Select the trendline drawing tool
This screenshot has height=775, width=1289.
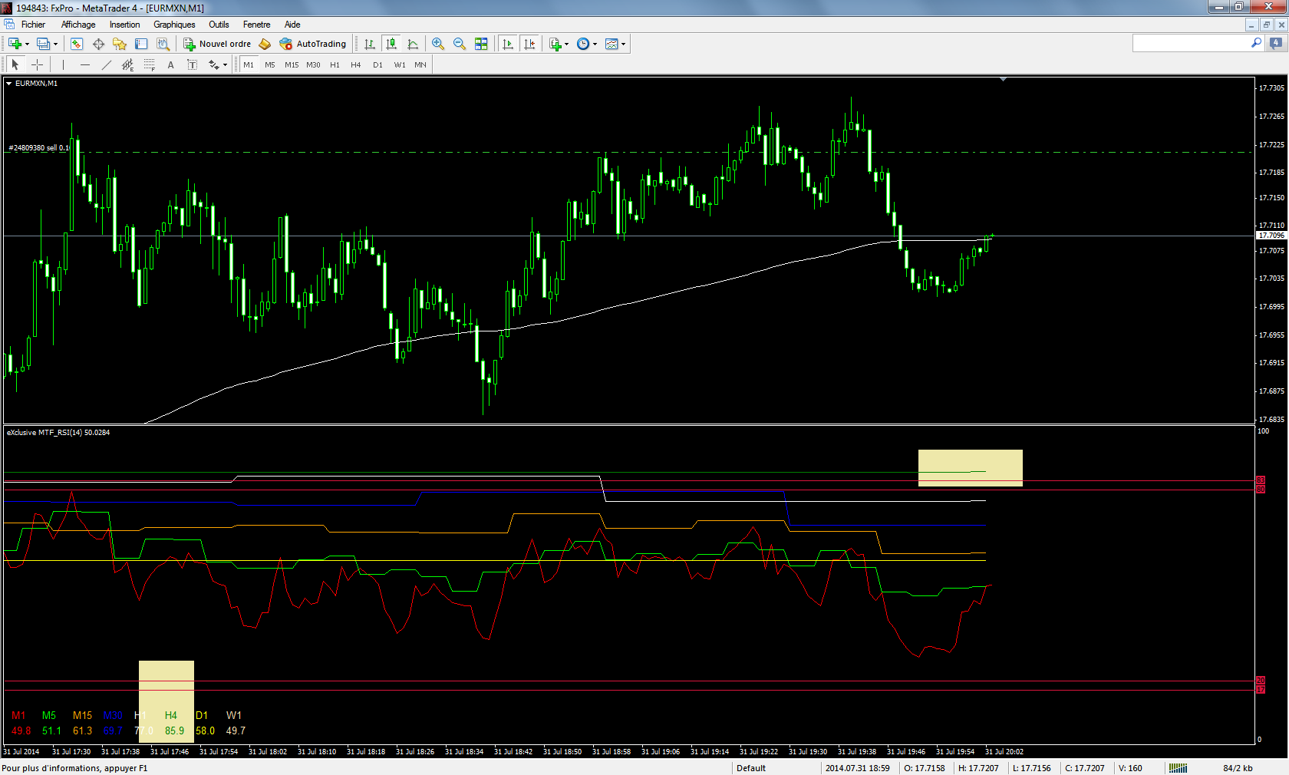point(106,64)
